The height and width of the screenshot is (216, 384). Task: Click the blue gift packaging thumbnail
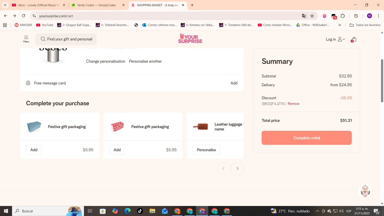[x=34, y=127]
